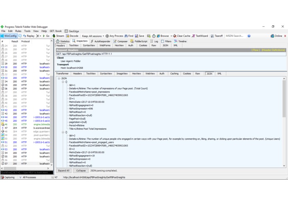This screenshot has width=288, height=204.
Task: Select the request WebForms tab
Action: click(105, 45)
